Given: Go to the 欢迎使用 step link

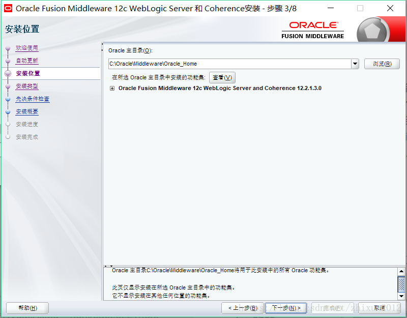Looking at the screenshot, I should [27, 48].
